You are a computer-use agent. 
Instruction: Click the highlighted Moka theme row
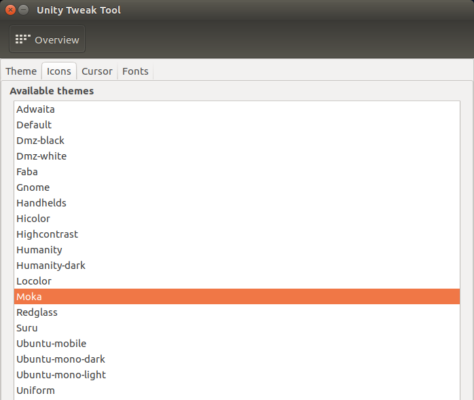coord(236,297)
